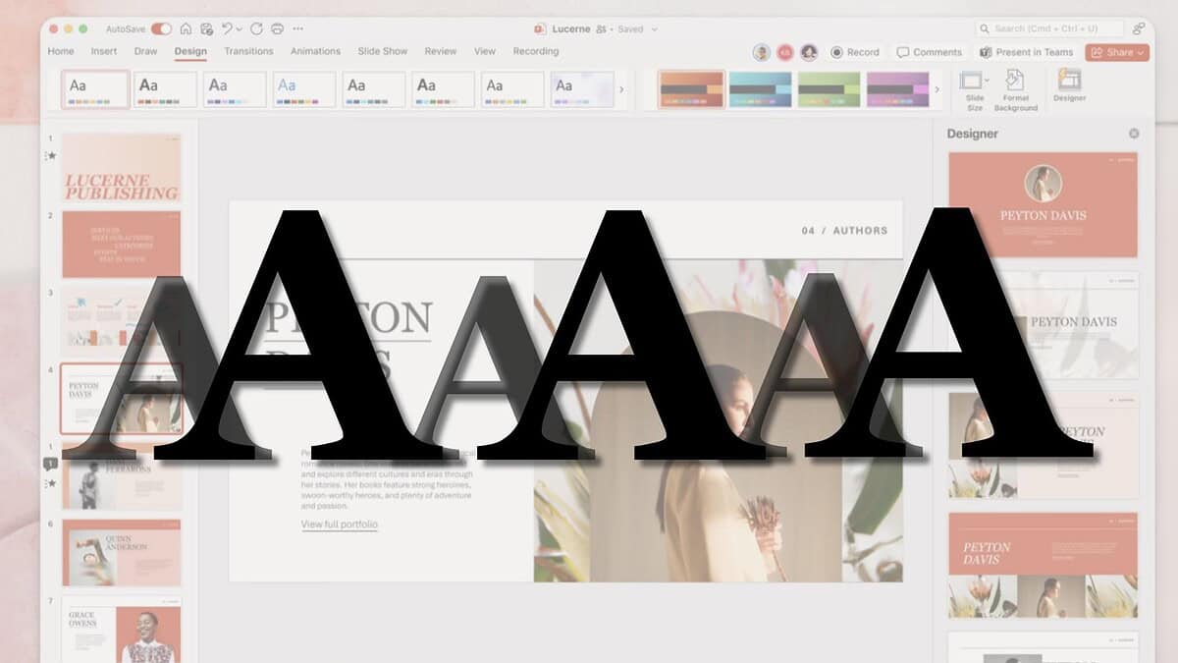Select the fourth theme with blue Aa
This screenshot has height=663, width=1178.
pos(304,89)
